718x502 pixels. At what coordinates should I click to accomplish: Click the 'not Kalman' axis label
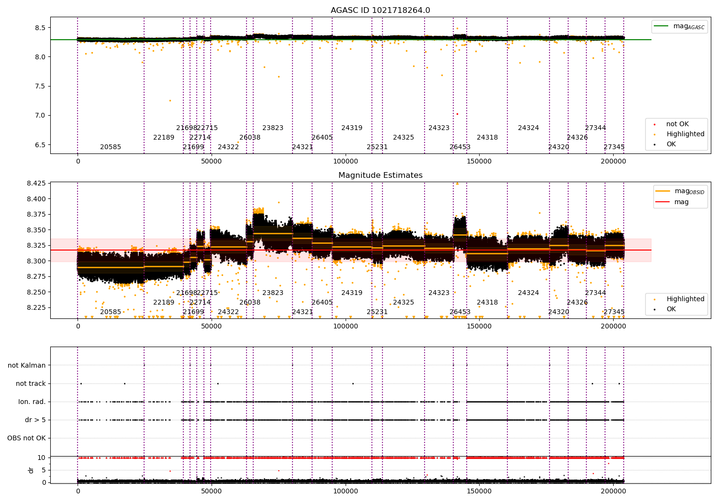point(27,365)
